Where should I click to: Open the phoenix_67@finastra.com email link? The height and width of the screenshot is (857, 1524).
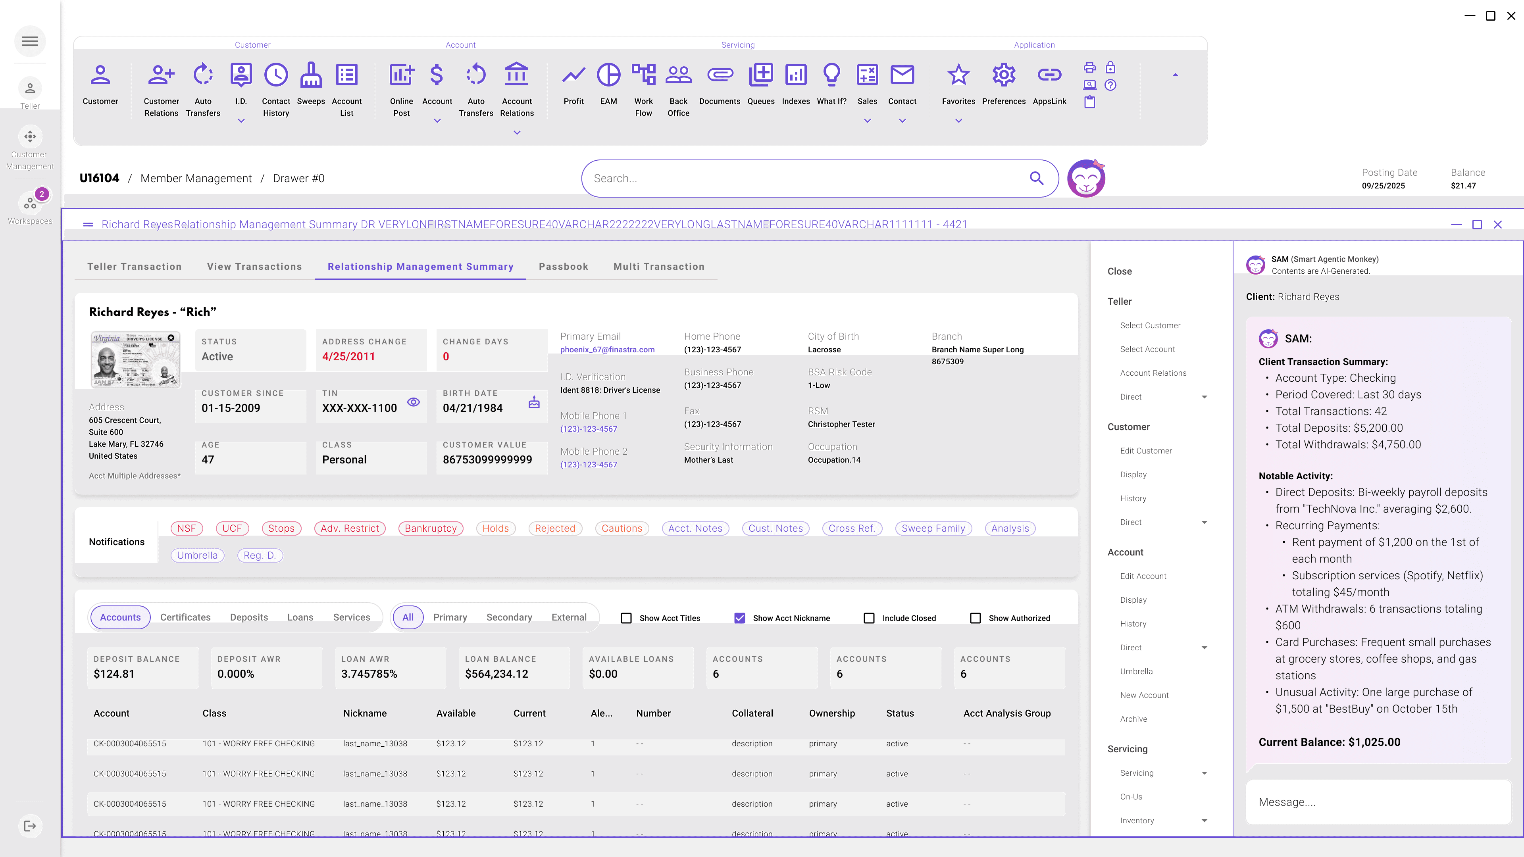607,350
